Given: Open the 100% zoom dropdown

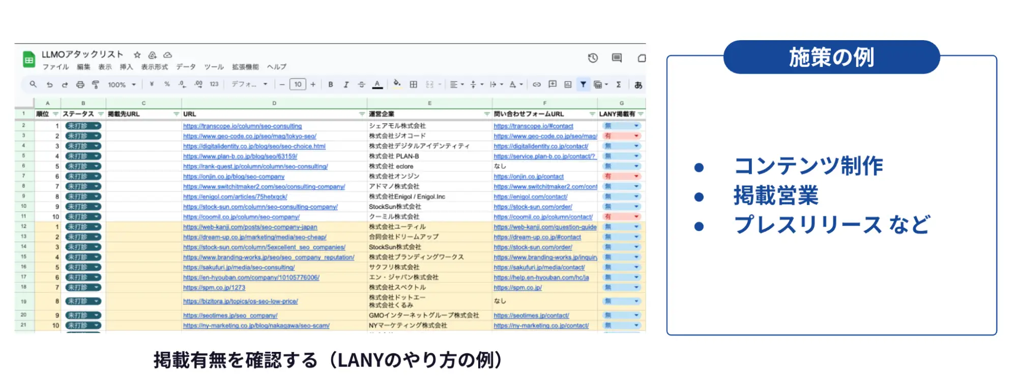Looking at the screenshot, I should [122, 85].
